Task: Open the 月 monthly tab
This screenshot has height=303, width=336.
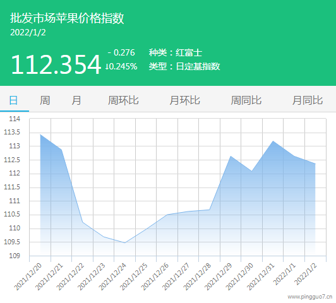Action: (x=76, y=100)
